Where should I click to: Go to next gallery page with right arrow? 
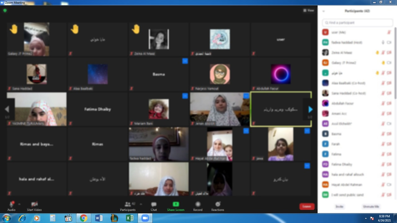[x=310, y=109]
